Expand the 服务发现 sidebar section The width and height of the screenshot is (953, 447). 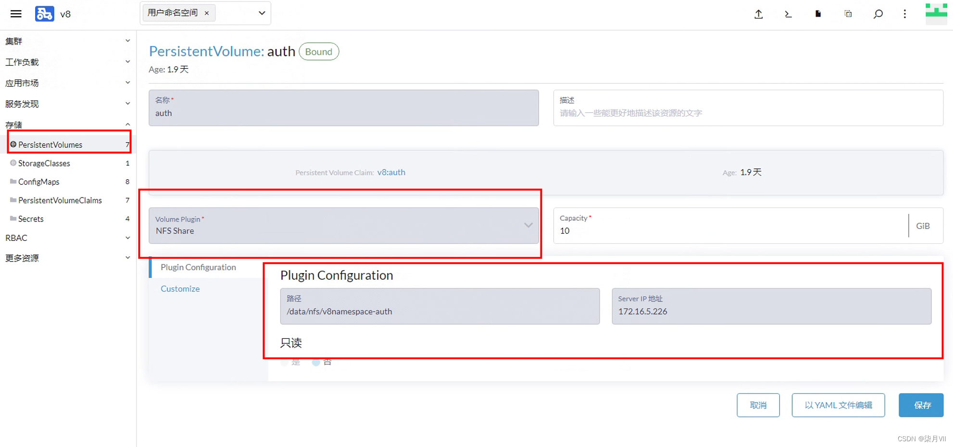tap(67, 104)
